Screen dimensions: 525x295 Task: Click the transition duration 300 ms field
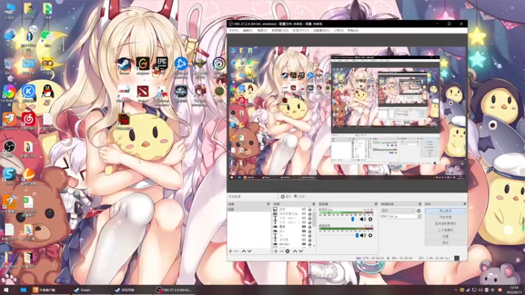click(402, 217)
